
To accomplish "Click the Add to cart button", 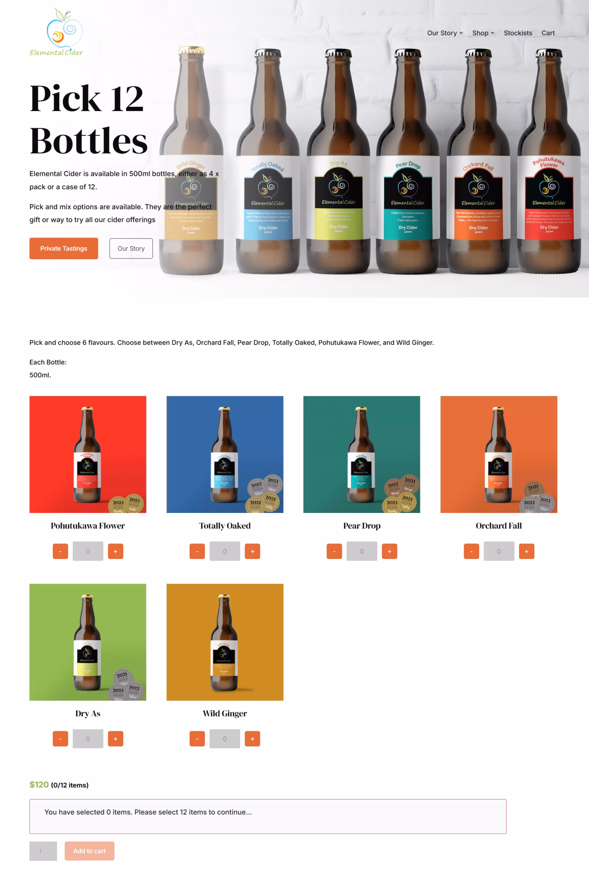I will 89,851.
